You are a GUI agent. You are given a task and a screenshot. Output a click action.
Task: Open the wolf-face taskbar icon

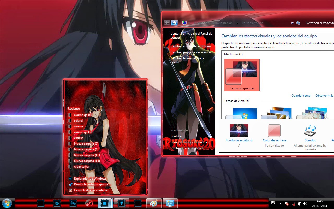coord(121,203)
